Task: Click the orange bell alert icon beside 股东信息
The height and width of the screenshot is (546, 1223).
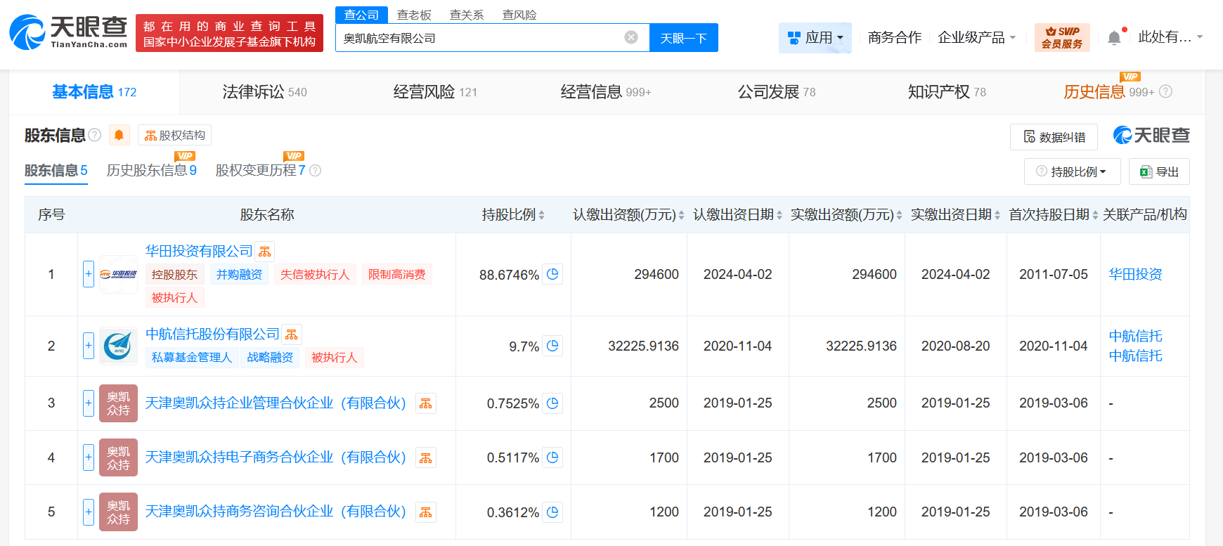Action: (x=119, y=135)
